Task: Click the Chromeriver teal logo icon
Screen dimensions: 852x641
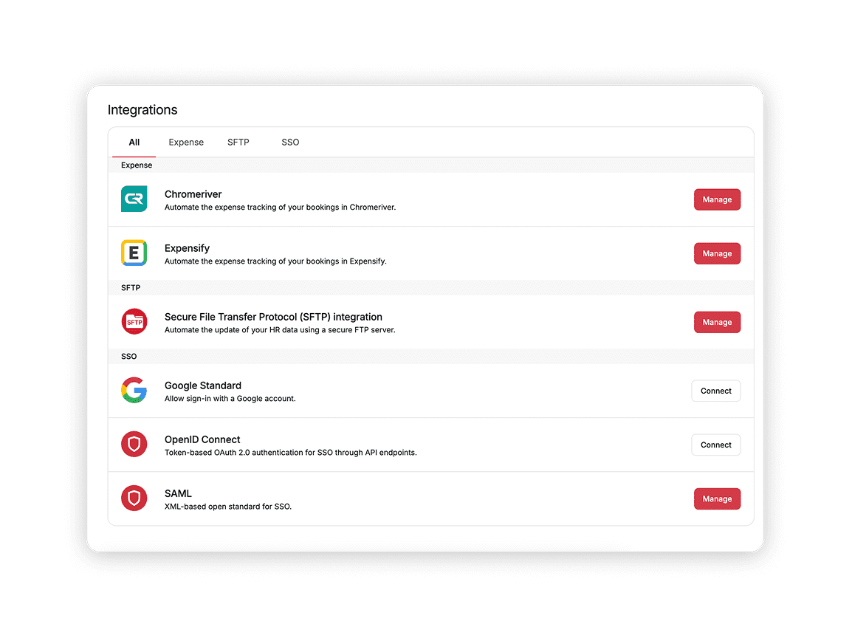Action: point(134,199)
